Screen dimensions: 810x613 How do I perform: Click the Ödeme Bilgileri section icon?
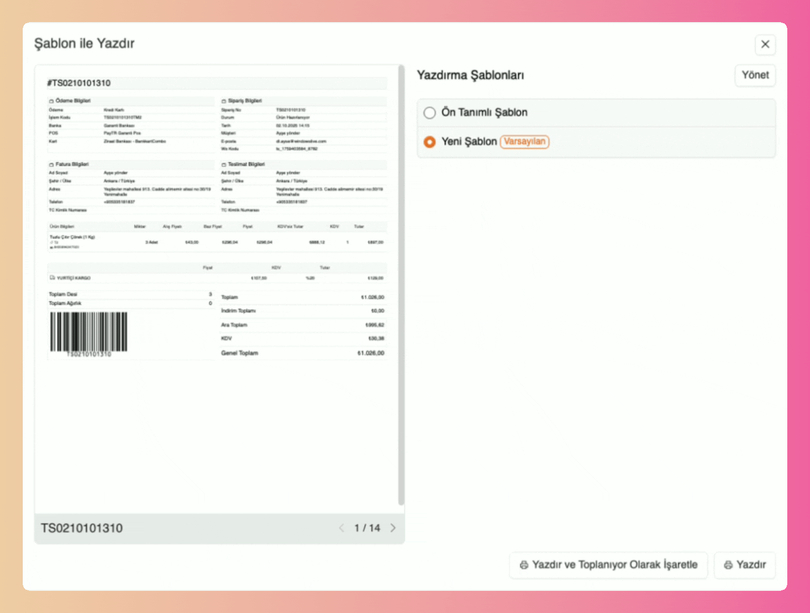pos(51,100)
